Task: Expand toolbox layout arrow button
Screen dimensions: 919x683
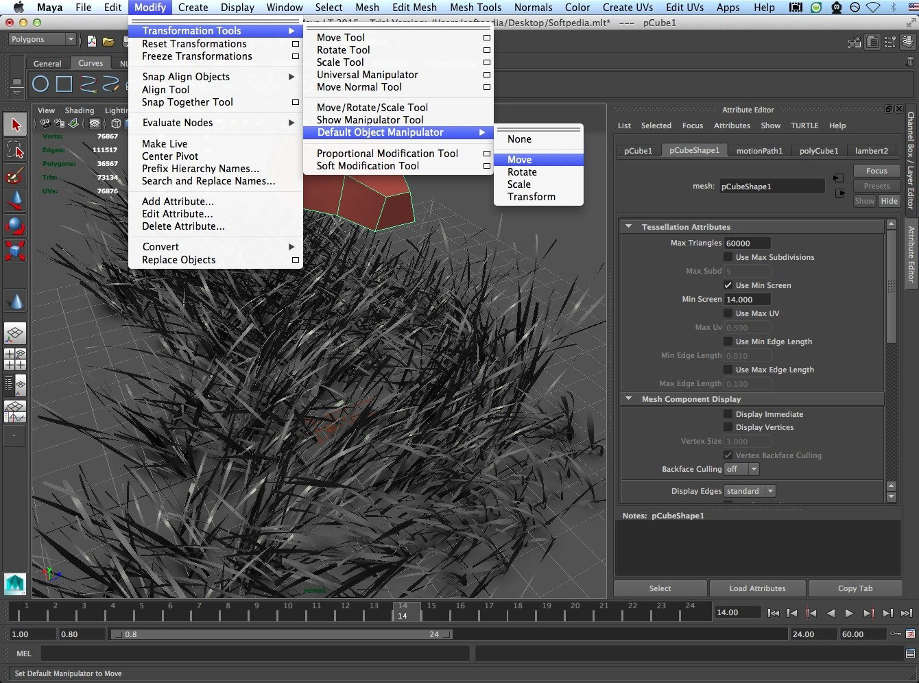Action: click(x=15, y=435)
